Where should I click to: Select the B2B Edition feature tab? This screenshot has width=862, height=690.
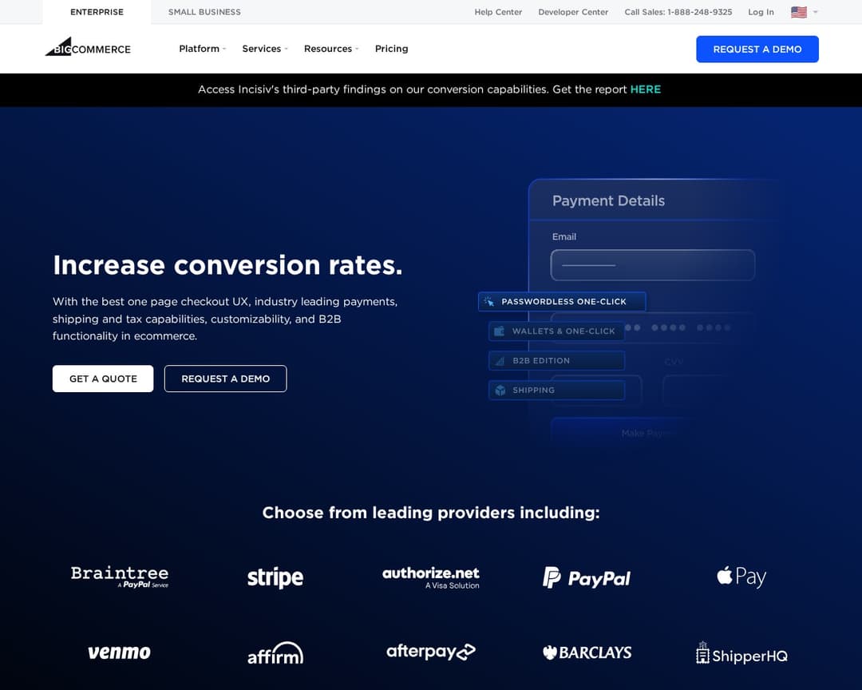556,361
